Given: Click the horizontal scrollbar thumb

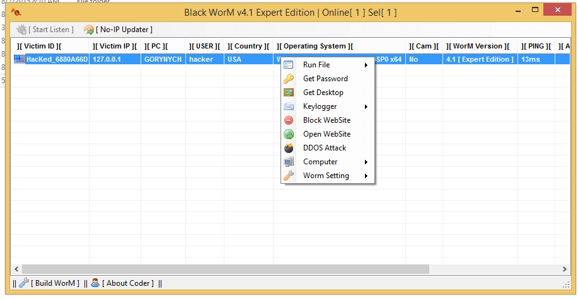Looking at the screenshot, I should (x=226, y=269).
